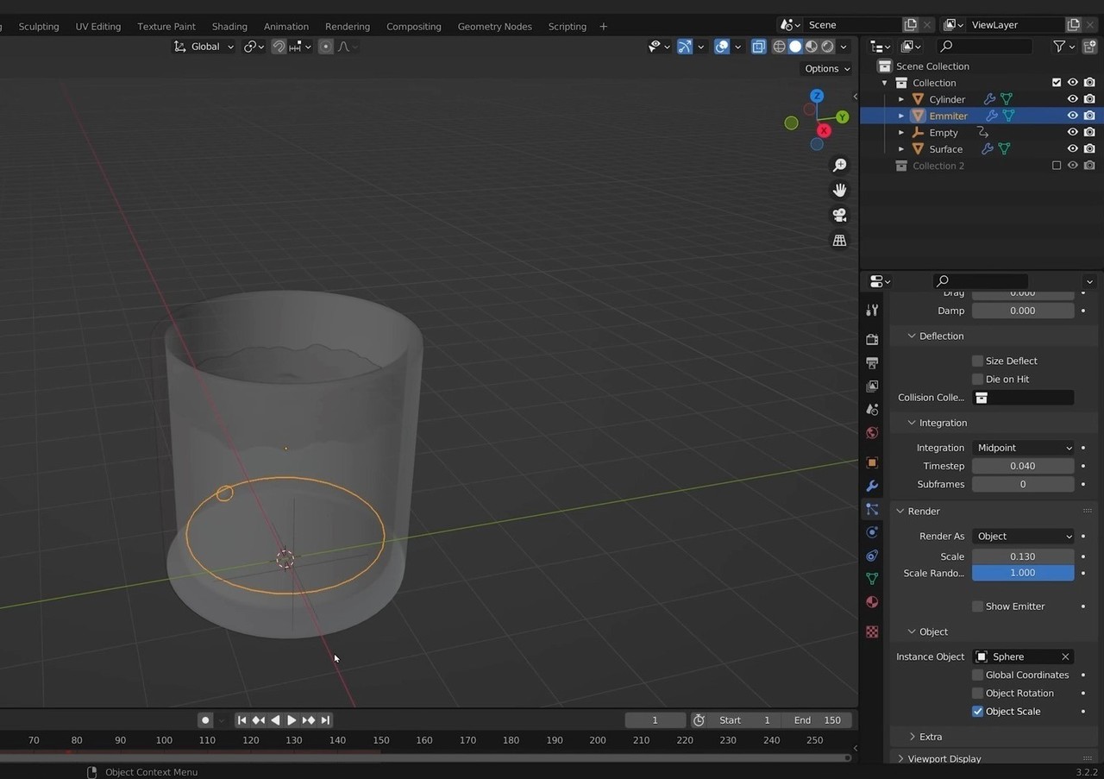1104x779 pixels.
Task: Open the Tool properties tab
Action: (x=872, y=310)
